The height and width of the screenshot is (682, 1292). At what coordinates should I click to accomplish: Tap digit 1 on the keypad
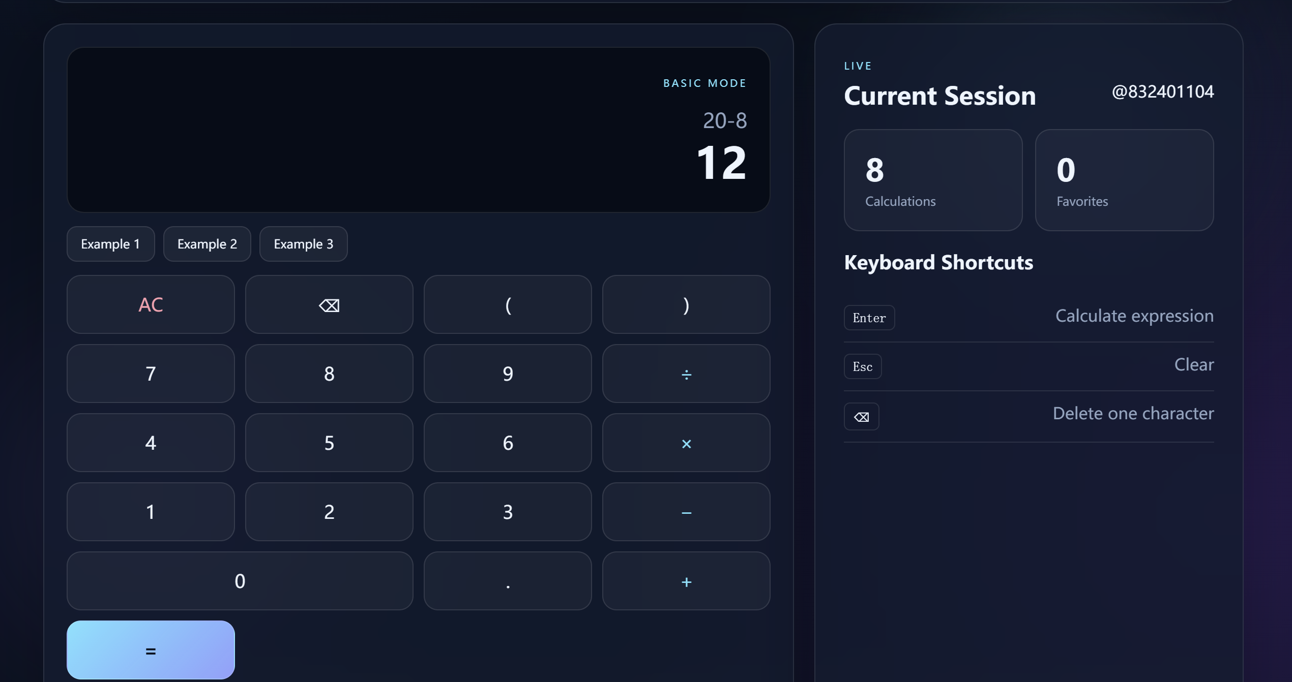tap(151, 512)
